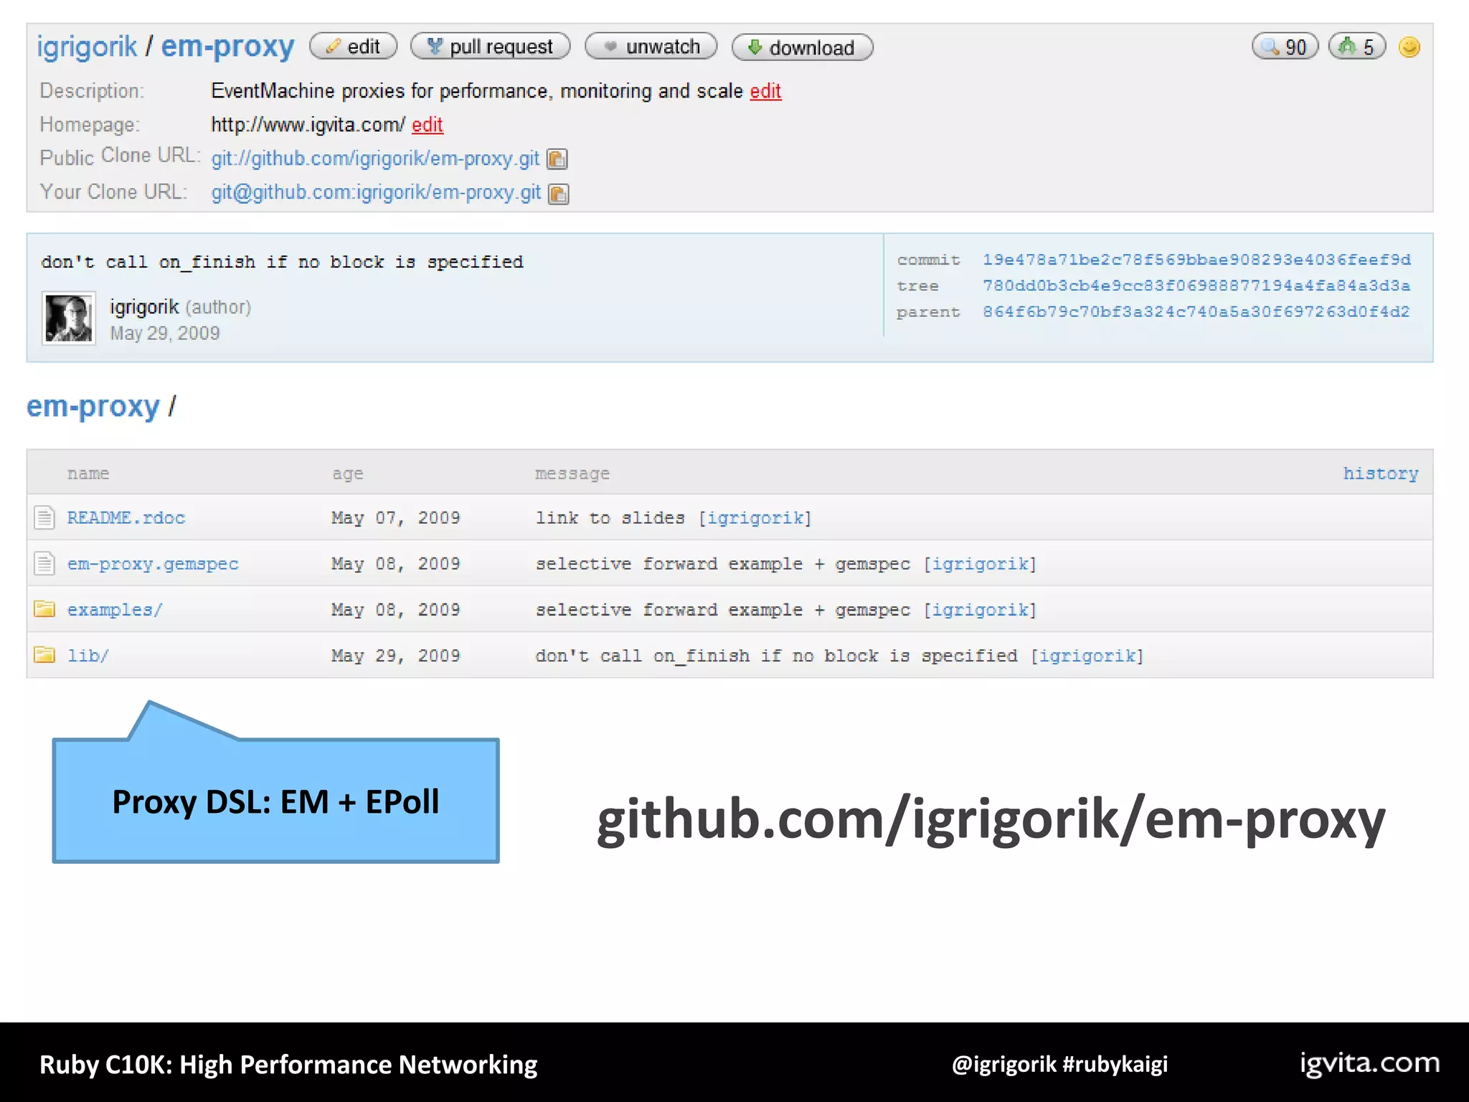Click the igrigorik author avatar
The image size is (1469, 1102).
click(69, 318)
